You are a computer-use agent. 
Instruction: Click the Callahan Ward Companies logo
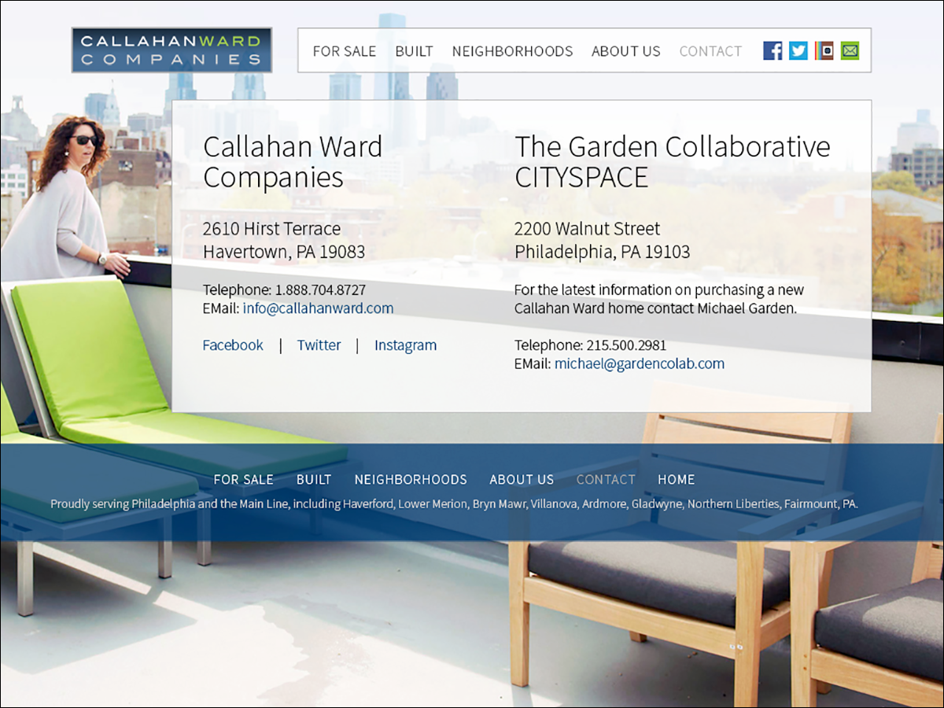click(171, 50)
